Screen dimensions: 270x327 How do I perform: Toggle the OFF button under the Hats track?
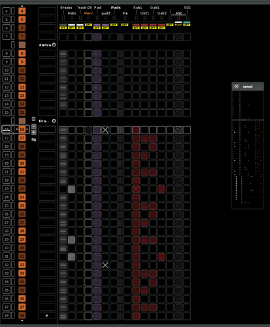pos(71,27)
